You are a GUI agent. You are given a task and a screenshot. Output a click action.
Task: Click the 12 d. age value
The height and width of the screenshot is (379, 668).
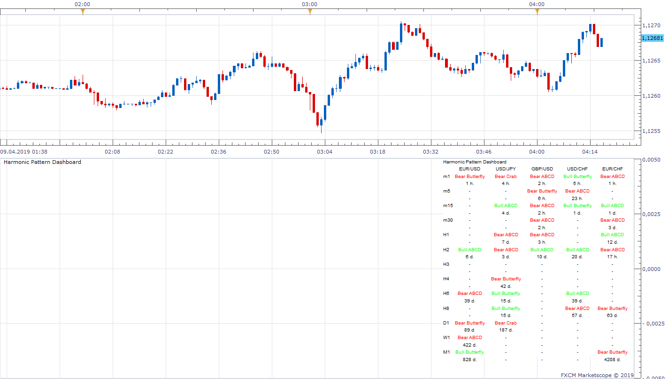(x=613, y=242)
